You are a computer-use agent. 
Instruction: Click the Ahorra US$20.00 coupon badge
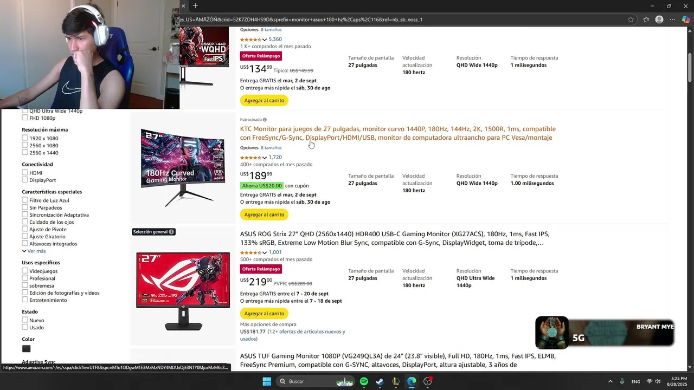pyautogui.click(x=262, y=186)
